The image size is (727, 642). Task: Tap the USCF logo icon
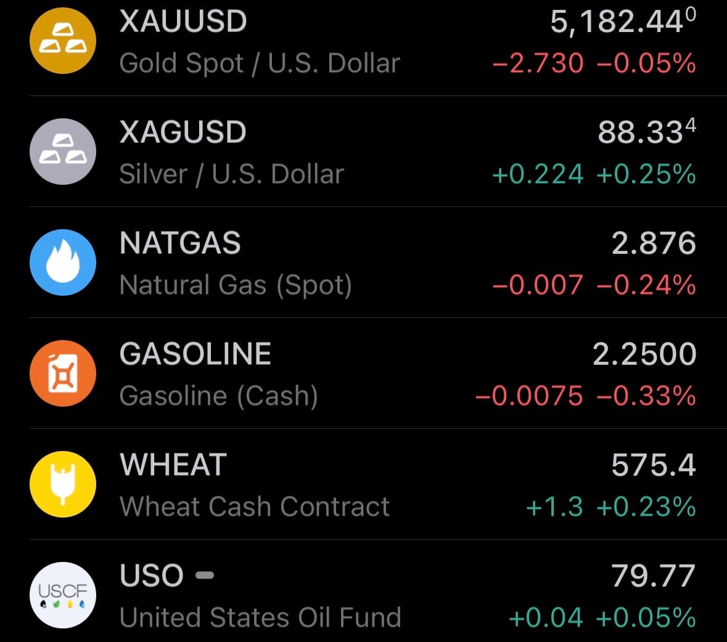point(63,595)
